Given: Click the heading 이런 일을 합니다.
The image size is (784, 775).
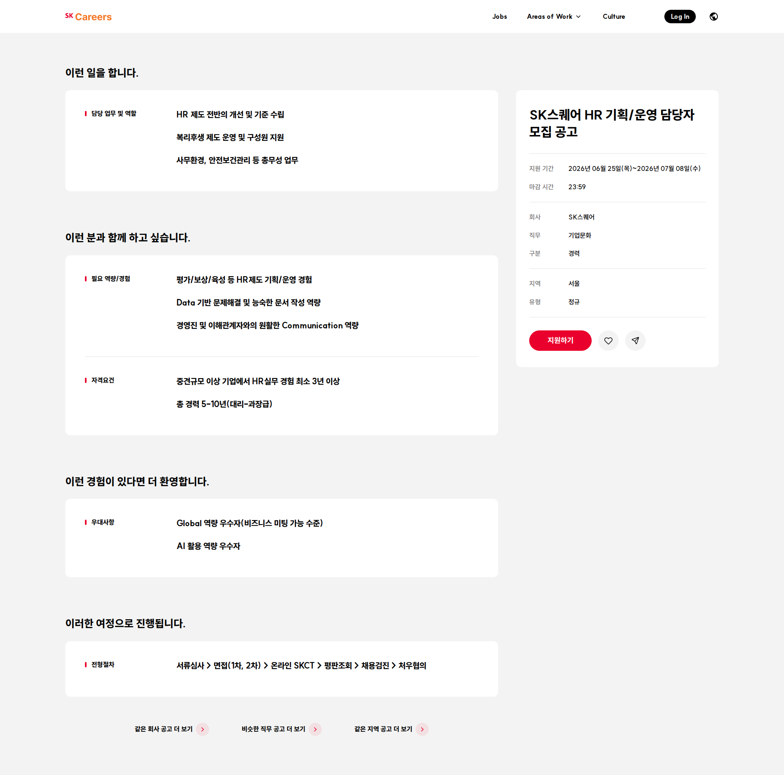Looking at the screenshot, I should (x=102, y=73).
